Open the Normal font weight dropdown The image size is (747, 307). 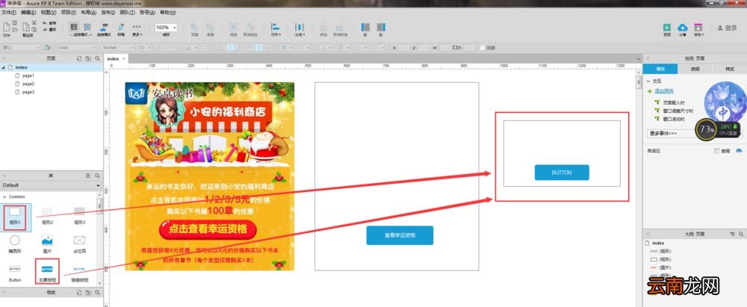tap(118, 48)
